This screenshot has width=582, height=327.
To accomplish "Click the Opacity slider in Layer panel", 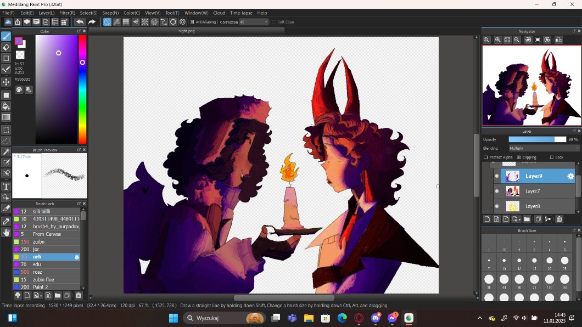I will [536, 139].
